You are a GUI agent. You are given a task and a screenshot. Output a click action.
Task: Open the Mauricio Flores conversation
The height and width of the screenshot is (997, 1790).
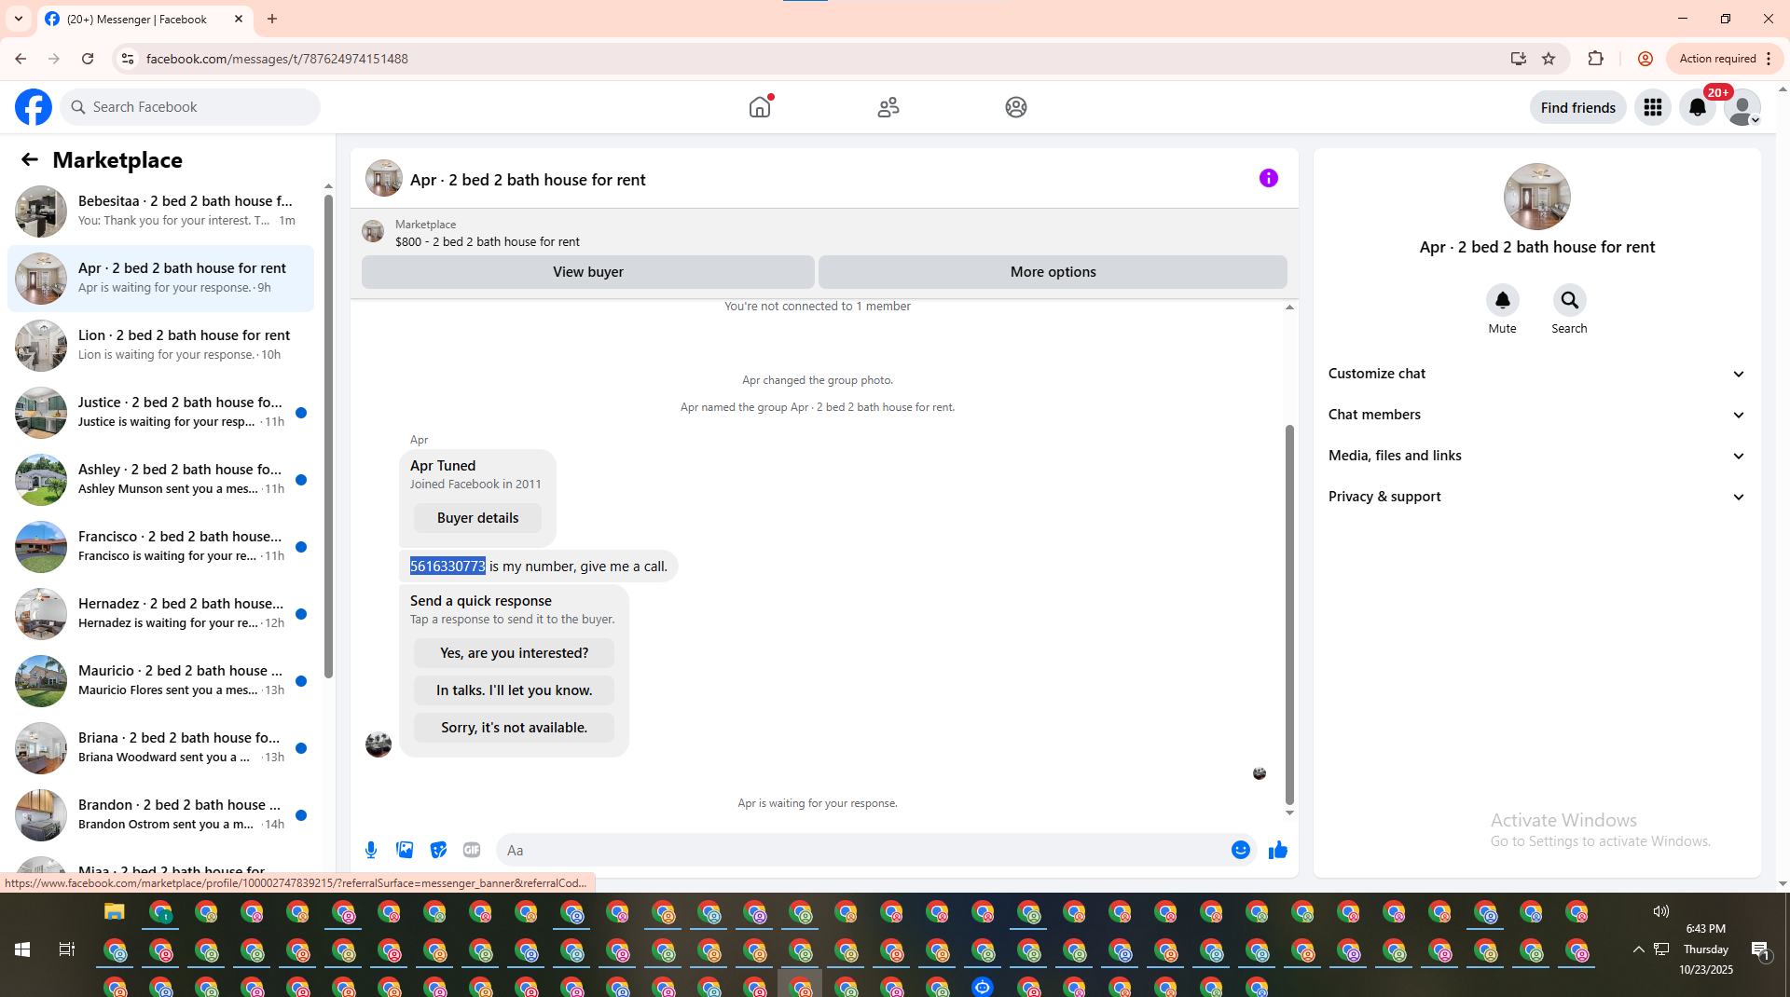pos(160,681)
